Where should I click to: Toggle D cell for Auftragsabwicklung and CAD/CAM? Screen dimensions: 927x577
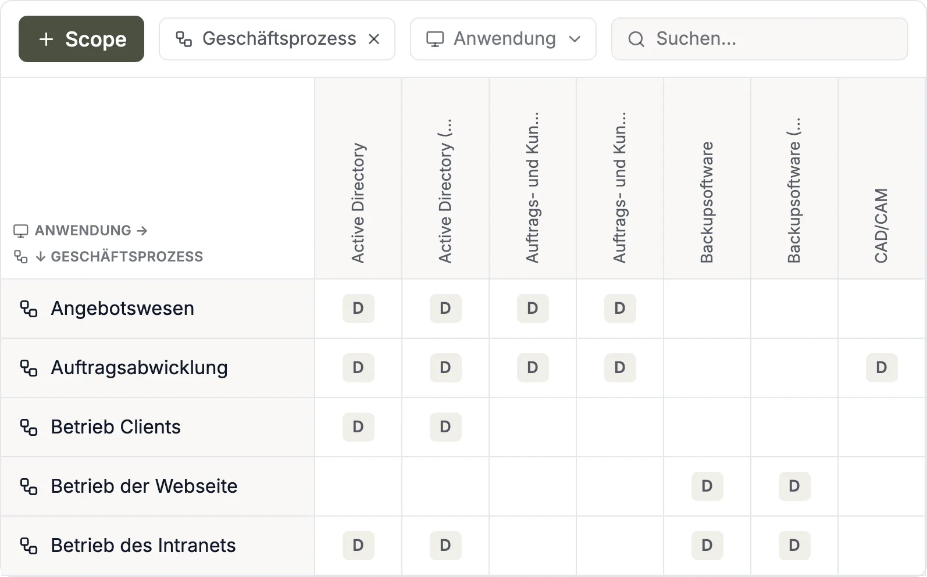pyautogui.click(x=882, y=368)
